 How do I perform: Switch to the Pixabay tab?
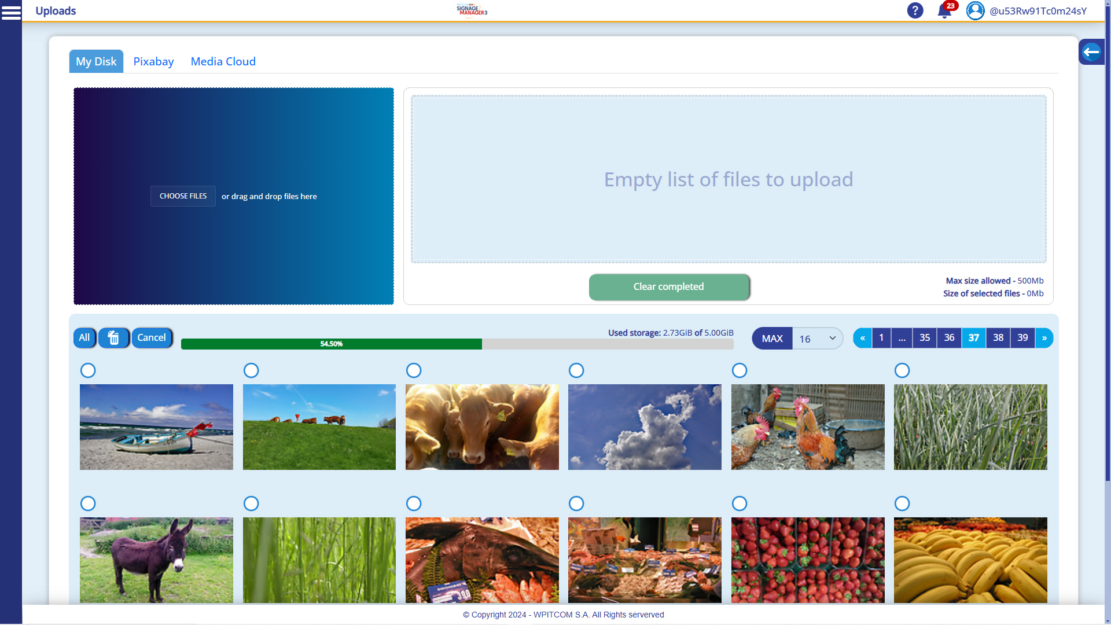click(153, 61)
